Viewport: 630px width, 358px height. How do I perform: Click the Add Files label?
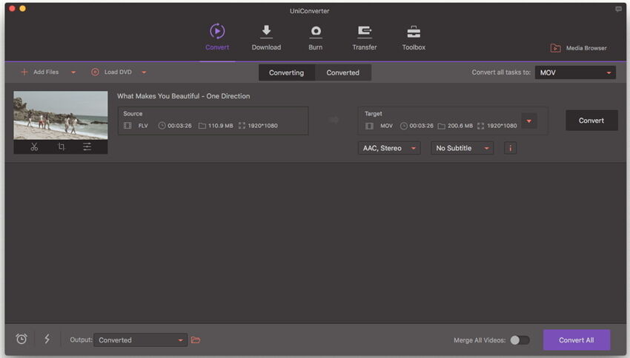click(x=46, y=72)
